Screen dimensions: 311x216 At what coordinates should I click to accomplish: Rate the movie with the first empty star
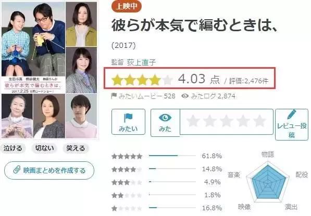click(193, 121)
